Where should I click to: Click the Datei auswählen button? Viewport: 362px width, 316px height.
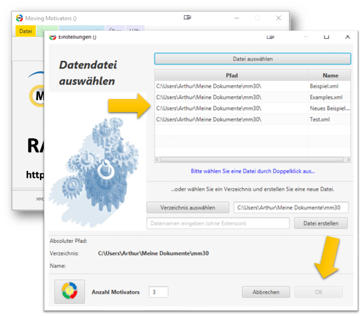(x=253, y=59)
